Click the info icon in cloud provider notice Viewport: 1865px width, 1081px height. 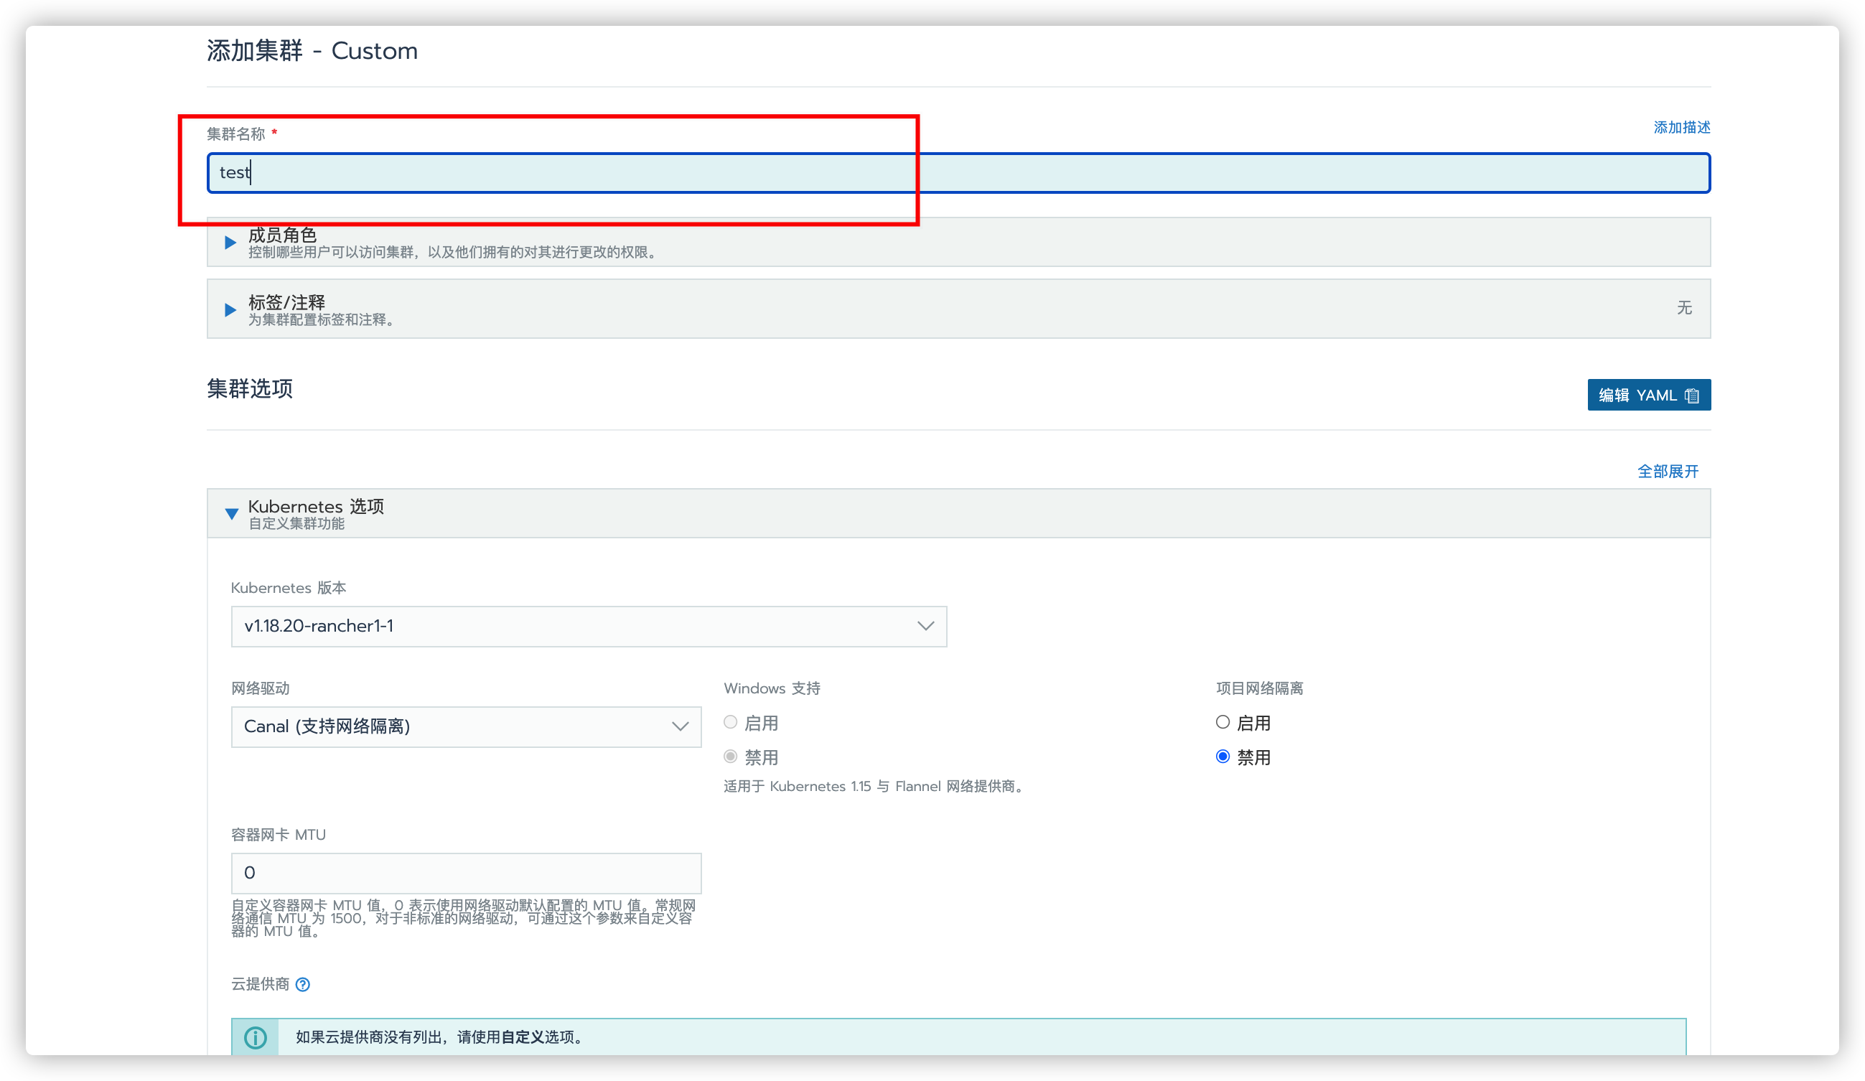tap(256, 1037)
